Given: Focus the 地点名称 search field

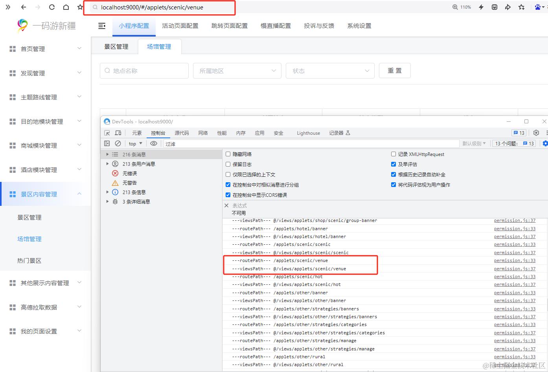Looking at the screenshot, I should pos(144,71).
